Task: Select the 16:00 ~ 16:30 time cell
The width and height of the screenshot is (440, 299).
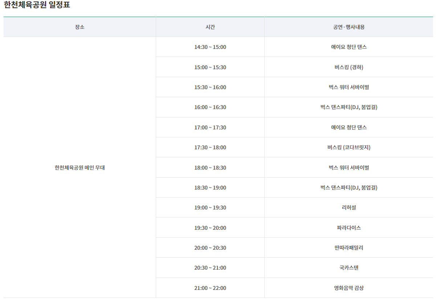Action: [x=210, y=107]
